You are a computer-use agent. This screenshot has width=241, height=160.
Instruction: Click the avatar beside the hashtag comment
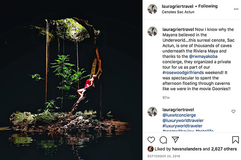click(152, 112)
